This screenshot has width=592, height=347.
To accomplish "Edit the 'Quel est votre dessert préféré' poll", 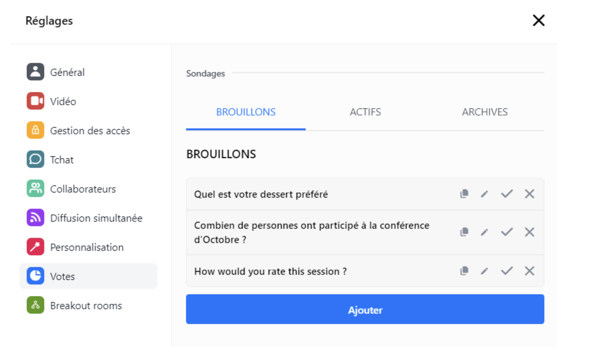I will (484, 194).
